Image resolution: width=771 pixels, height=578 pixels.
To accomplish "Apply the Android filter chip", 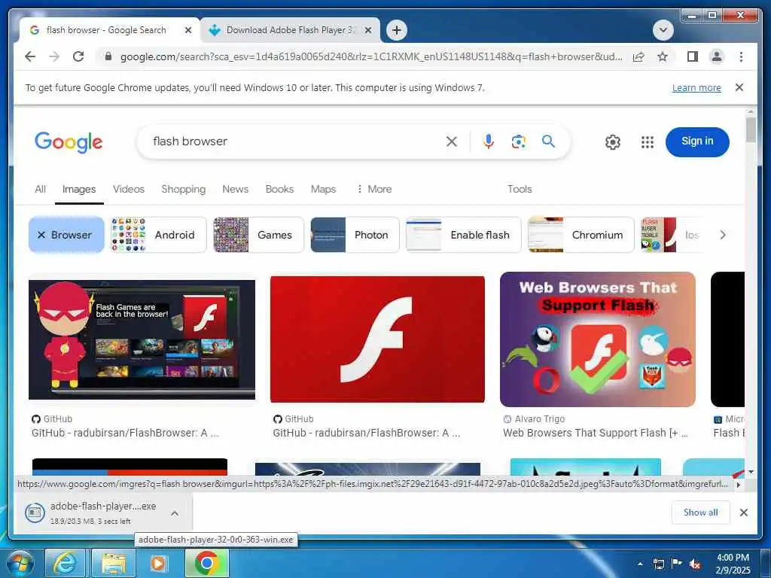I will coord(158,235).
